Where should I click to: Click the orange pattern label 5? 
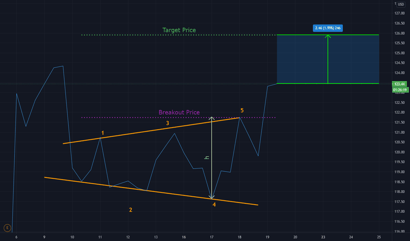242,110
